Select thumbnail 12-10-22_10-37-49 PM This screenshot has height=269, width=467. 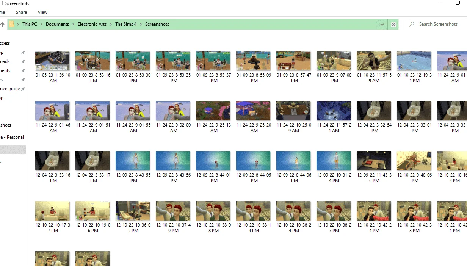tap(173, 211)
